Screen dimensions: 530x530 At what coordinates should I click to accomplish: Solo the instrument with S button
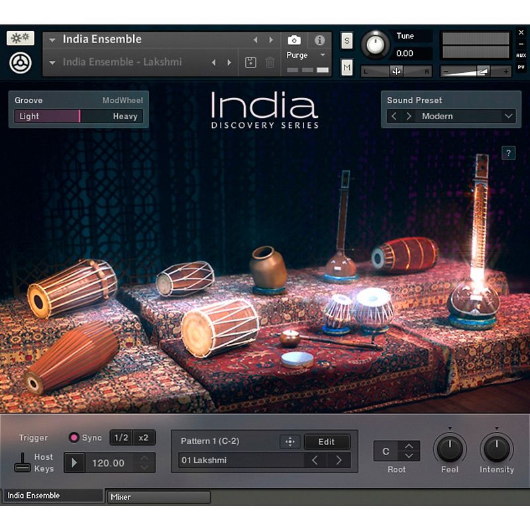click(347, 40)
